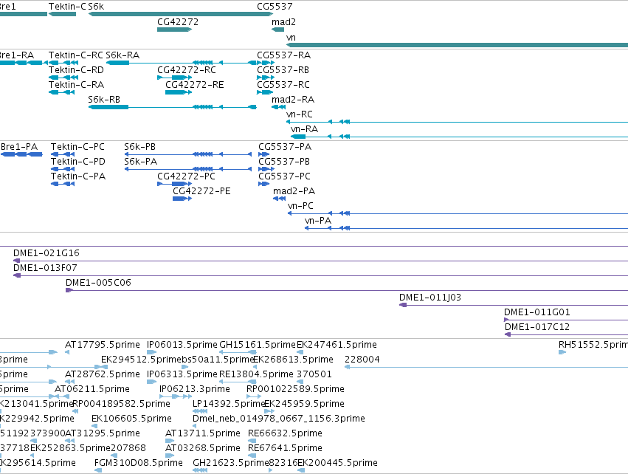The image size is (628, 474).
Task: Click the mad2-RA transcript
Action: point(279,107)
